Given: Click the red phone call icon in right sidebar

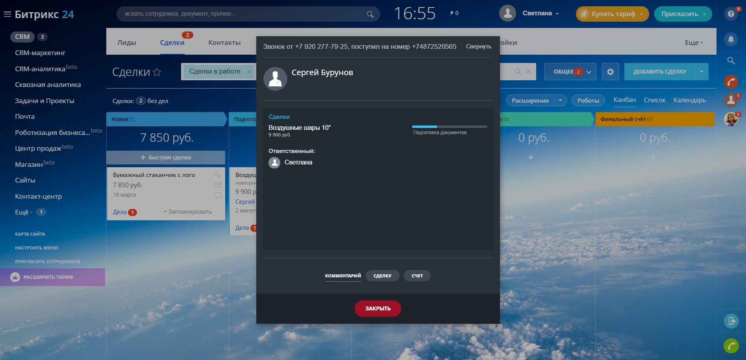Looking at the screenshot, I should click(x=731, y=82).
